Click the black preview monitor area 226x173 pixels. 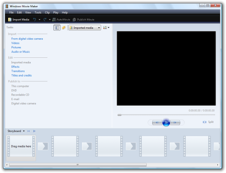point(166,68)
